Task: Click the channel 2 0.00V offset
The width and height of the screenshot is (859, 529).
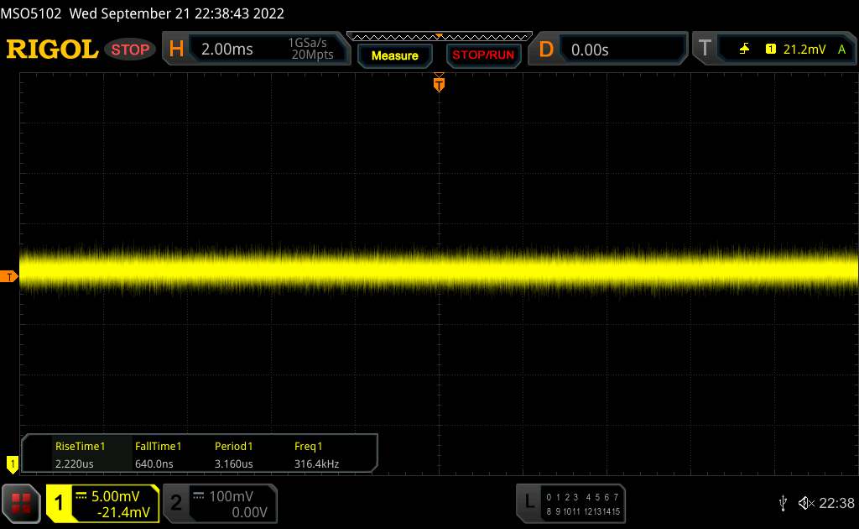Action: (249, 512)
